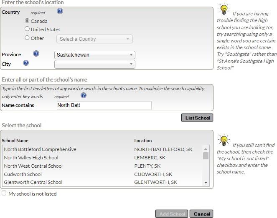This screenshot has width=277, height=218.
Task: Open the Province dropdown showing Saskatchewan
Action: [95, 55]
